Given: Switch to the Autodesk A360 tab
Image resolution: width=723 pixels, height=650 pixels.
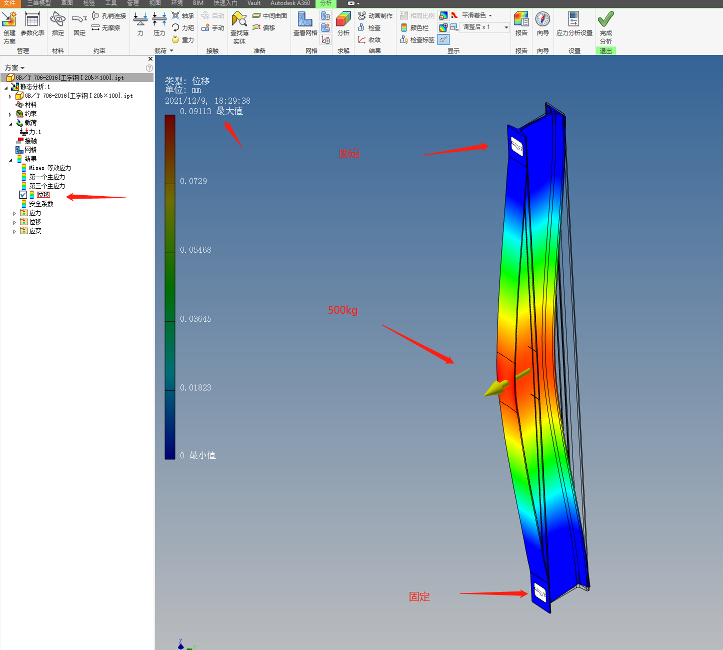Looking at the screenshot, I should (290, 3).
